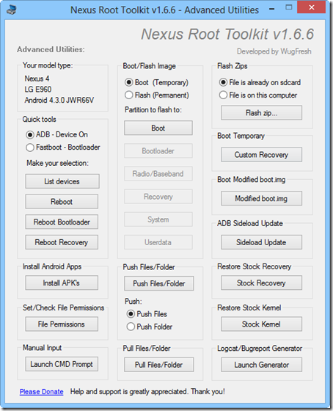The height and width of the screenshot is (411, 333).
Task: Click Developed by WugFresh text
Action: [274, 51]
